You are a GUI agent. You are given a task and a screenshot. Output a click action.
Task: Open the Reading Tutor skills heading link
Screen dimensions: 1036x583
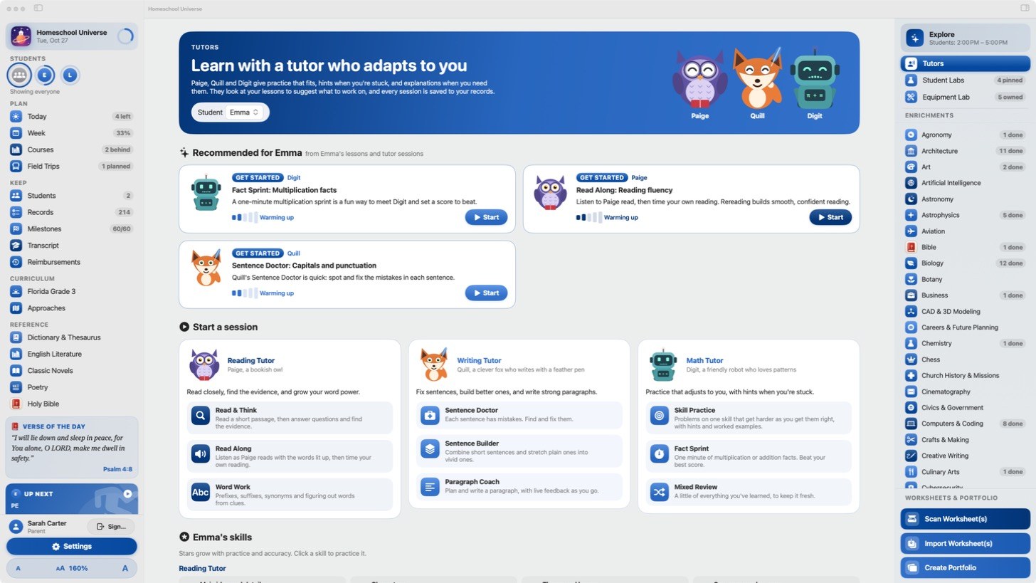pos(202,568)
